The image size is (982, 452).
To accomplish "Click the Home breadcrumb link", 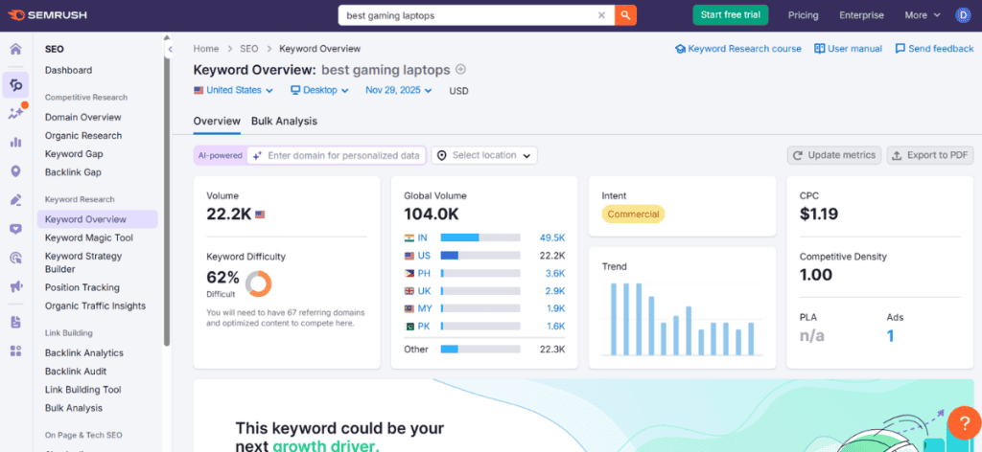I will (206, 49).
